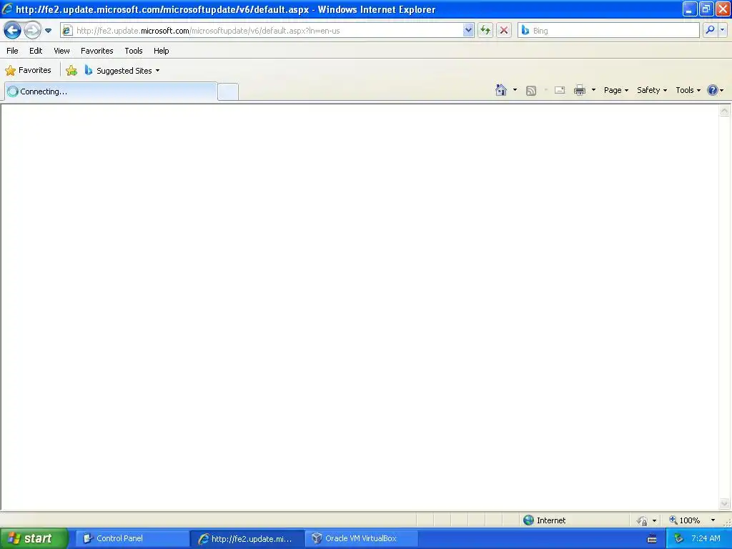Click the Print icon
This screenshot has width=732, height=549.
[x=579, y=90]
